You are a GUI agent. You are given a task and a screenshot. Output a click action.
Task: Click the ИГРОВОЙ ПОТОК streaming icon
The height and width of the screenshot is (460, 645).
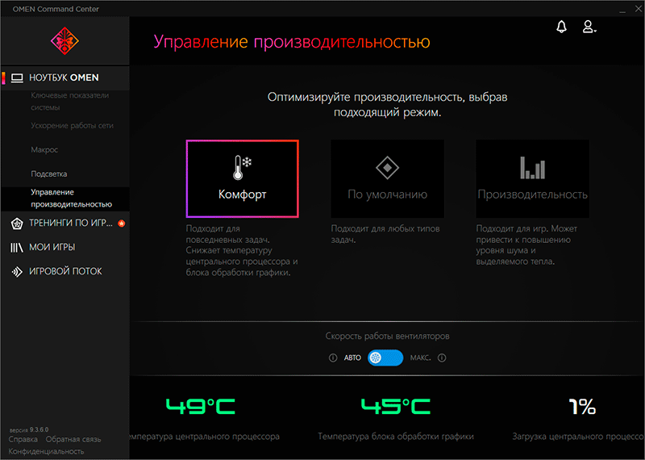(17, 272)
